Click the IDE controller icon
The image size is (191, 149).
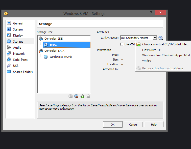[41, 39]
